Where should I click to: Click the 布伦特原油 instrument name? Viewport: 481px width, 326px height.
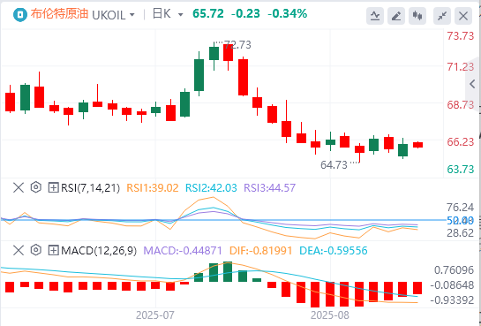(x=60, y=14)
